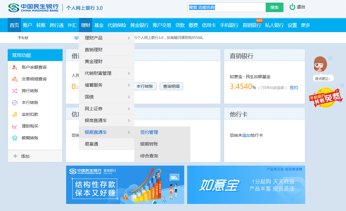Click the plus icon beside 添加
This screenshot has width=346, height=211.
coord(15,156)
